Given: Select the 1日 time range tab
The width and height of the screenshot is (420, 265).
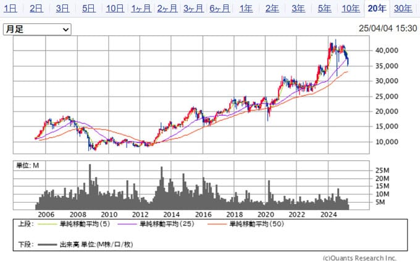Looking at the screenshot, I should tap(10, 8).
